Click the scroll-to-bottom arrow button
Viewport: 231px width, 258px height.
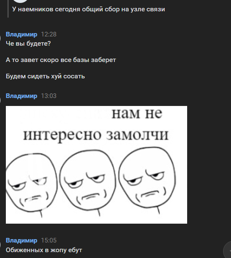pyautogui.click(x=228, y=250)
